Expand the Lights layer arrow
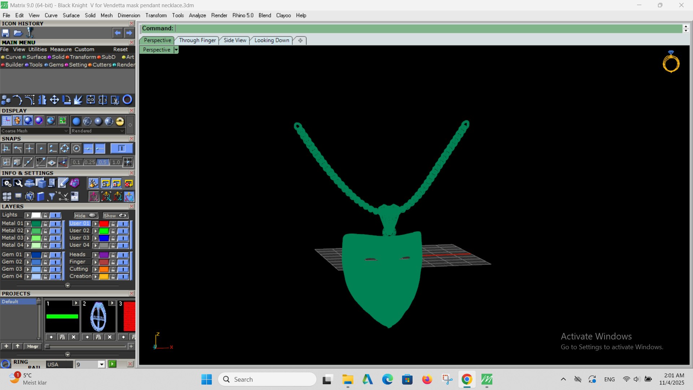This screenshot has height=390, width=693. (x=28, y=215)
